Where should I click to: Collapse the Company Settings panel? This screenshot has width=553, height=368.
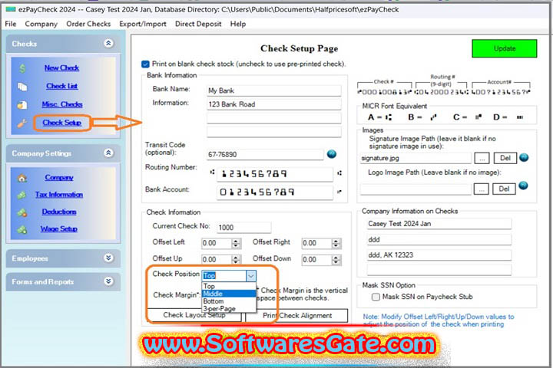point(108,153)
